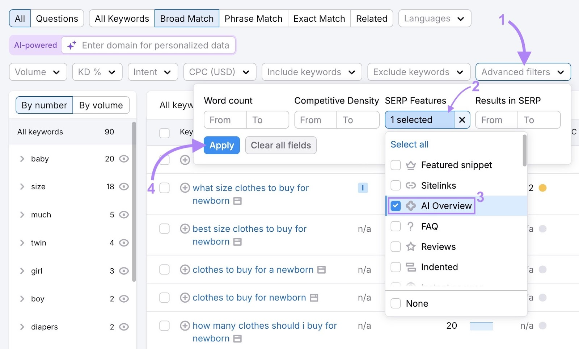The width and height of the screenshot is (579, 349).
Task: Click the Intent badge next to 'what size clothes'
Action: click(363, 188)
